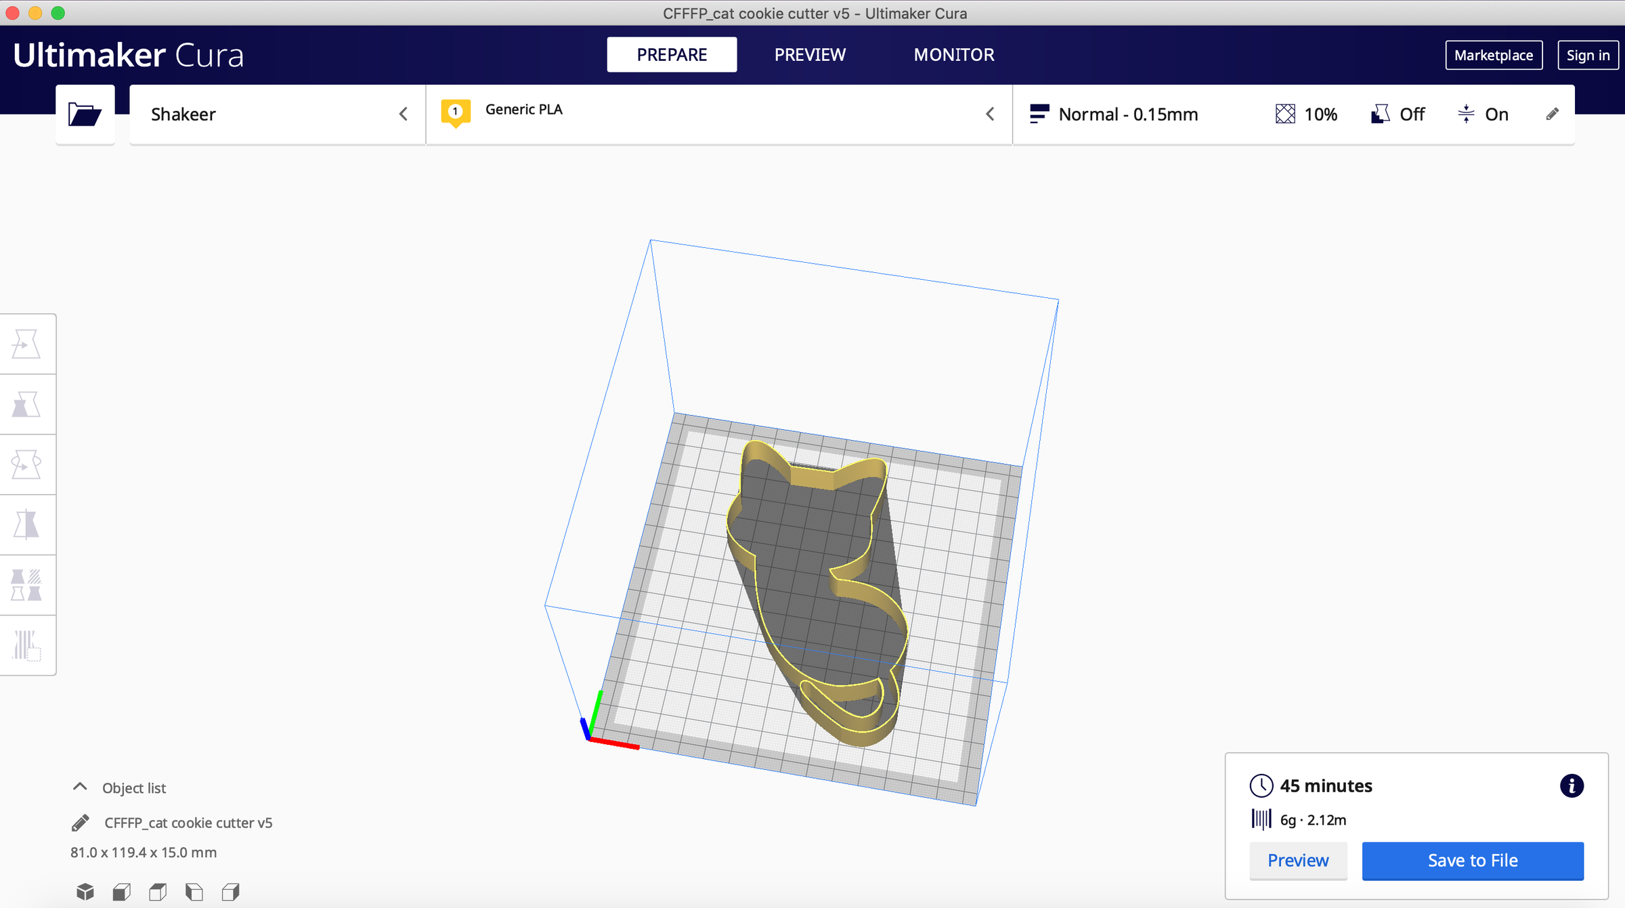Select the Rotate tool in sidebar

[26, 464]
